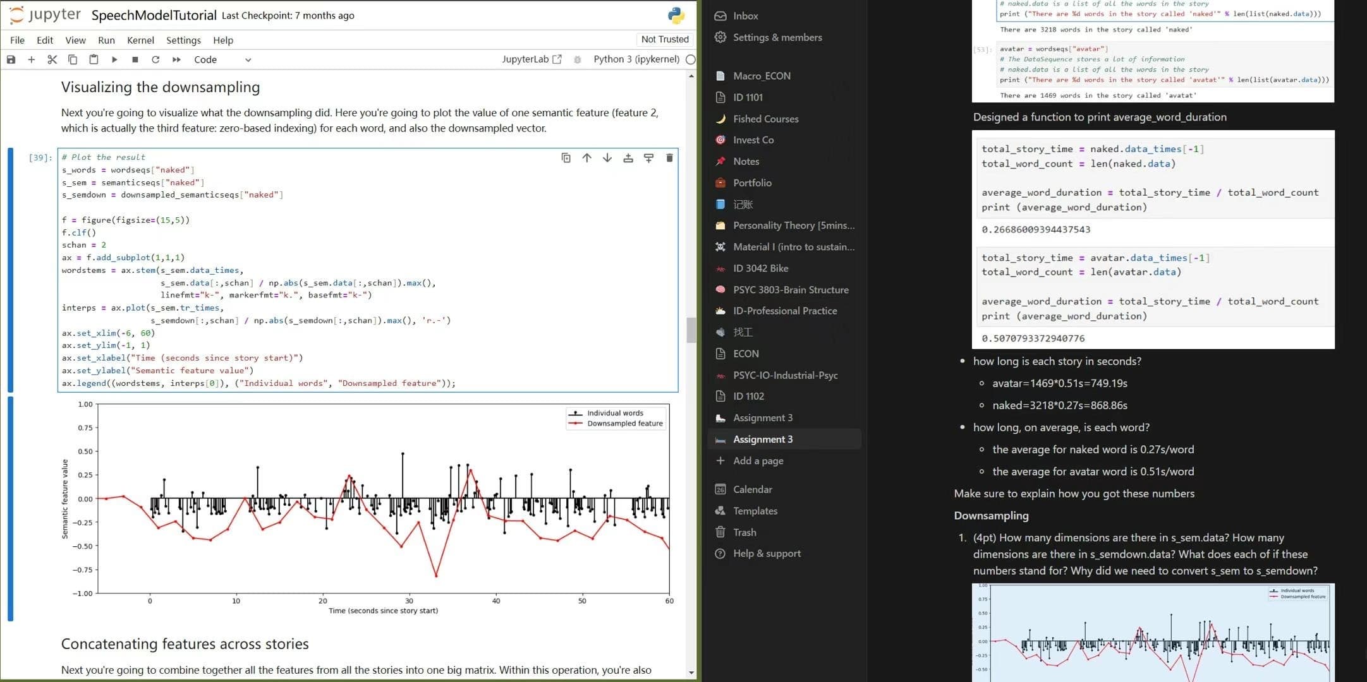Open the Macro_ECON page in Notion
This screenshot has height=682, width=1367.
[x=762, y=76]
